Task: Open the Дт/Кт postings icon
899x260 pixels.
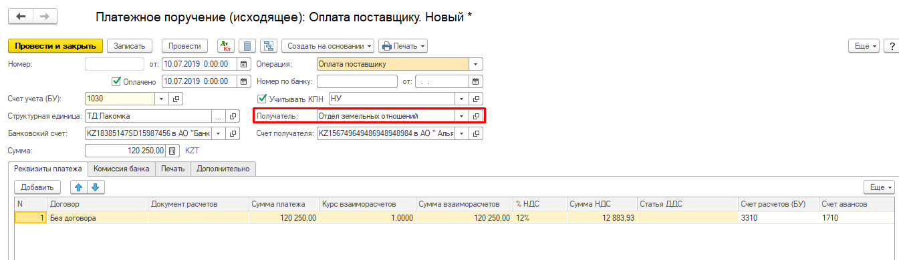Action: 225,46
